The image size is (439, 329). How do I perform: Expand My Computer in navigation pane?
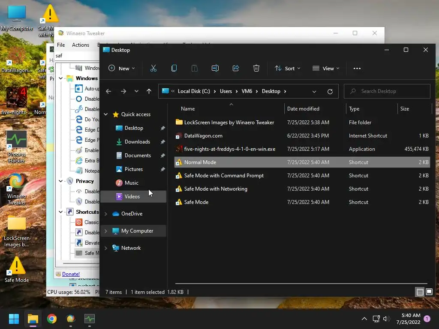(x=106, y=231)
